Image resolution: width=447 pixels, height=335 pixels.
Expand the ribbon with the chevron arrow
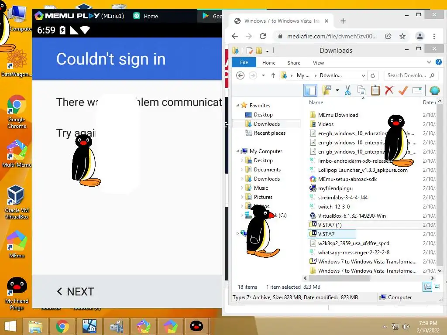point(429,62)
